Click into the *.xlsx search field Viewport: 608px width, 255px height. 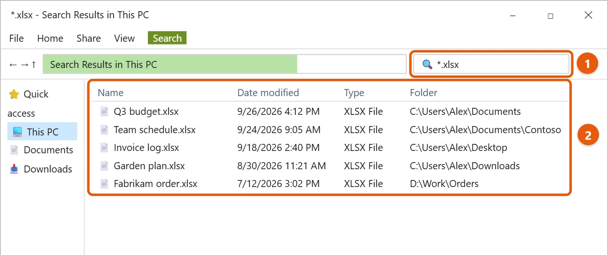[x=491, y=64]
